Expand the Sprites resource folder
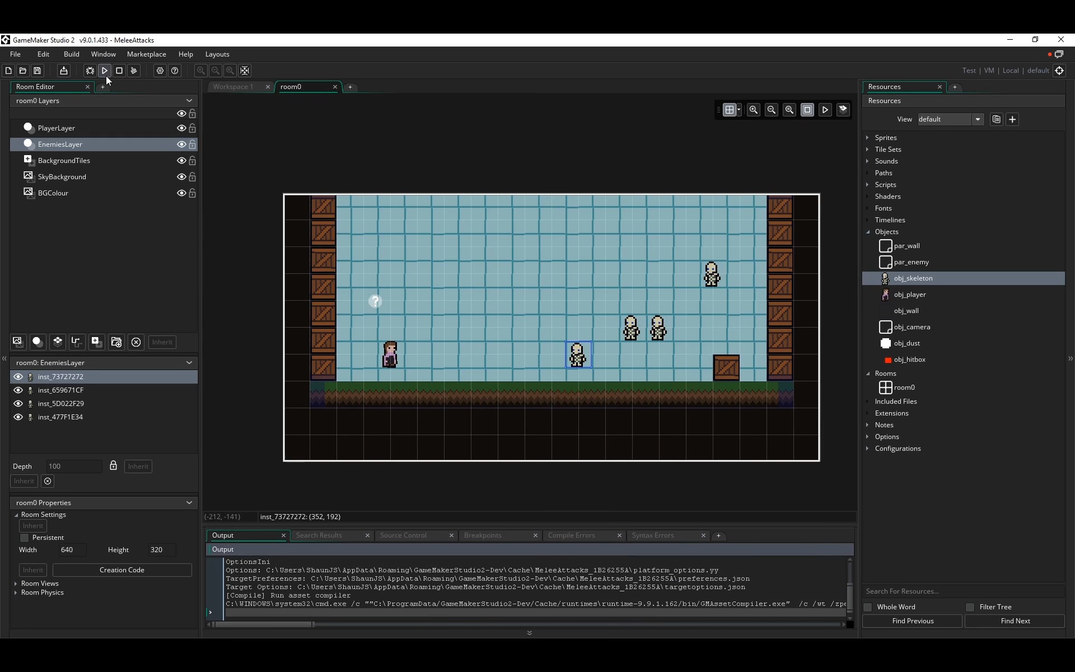The height and width of the screenshot is (672, 1075). pos(868,138)
